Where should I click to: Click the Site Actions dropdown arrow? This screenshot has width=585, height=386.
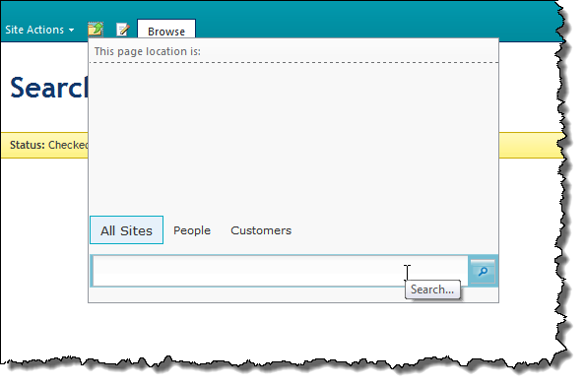coord(71,31)
